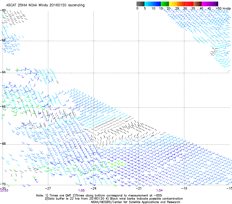The width and height of the screenshot is (232, 204).
Task: Click the '-68' latitude axis label
Action: [3, 143]
